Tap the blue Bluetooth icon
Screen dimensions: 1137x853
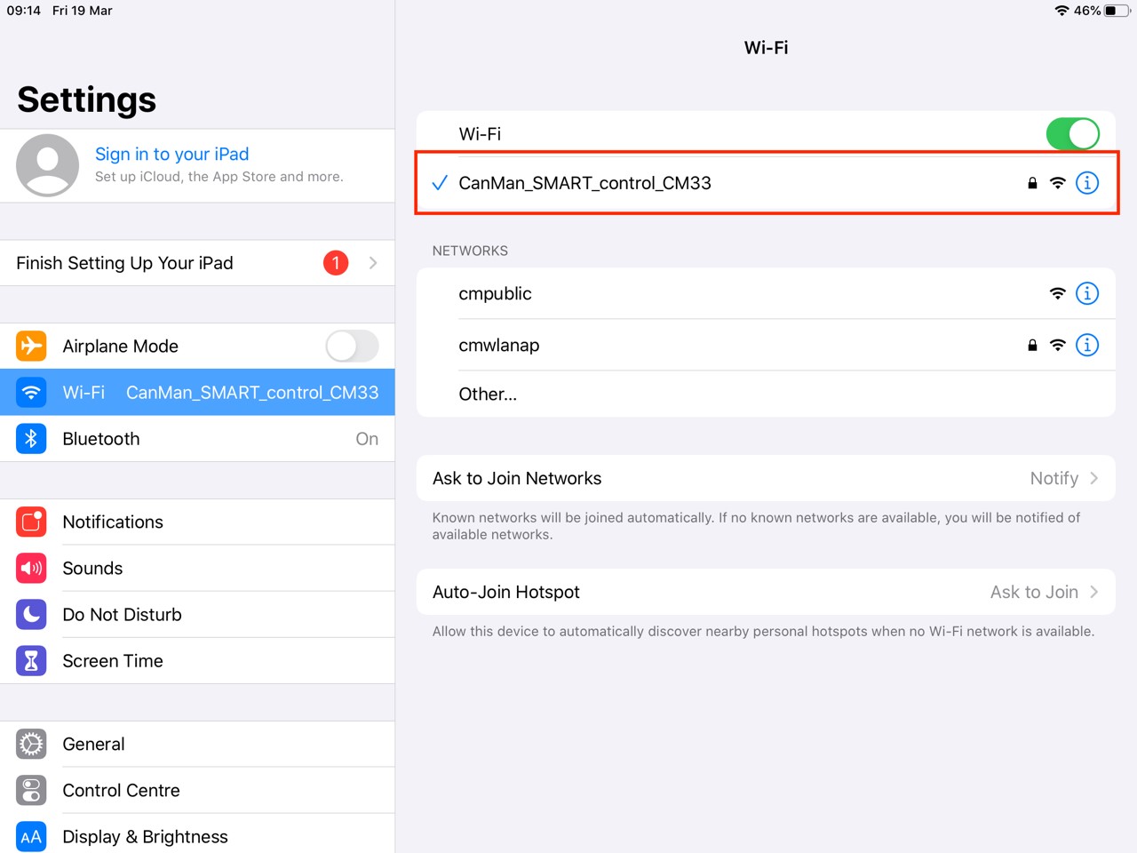[31, 438]
